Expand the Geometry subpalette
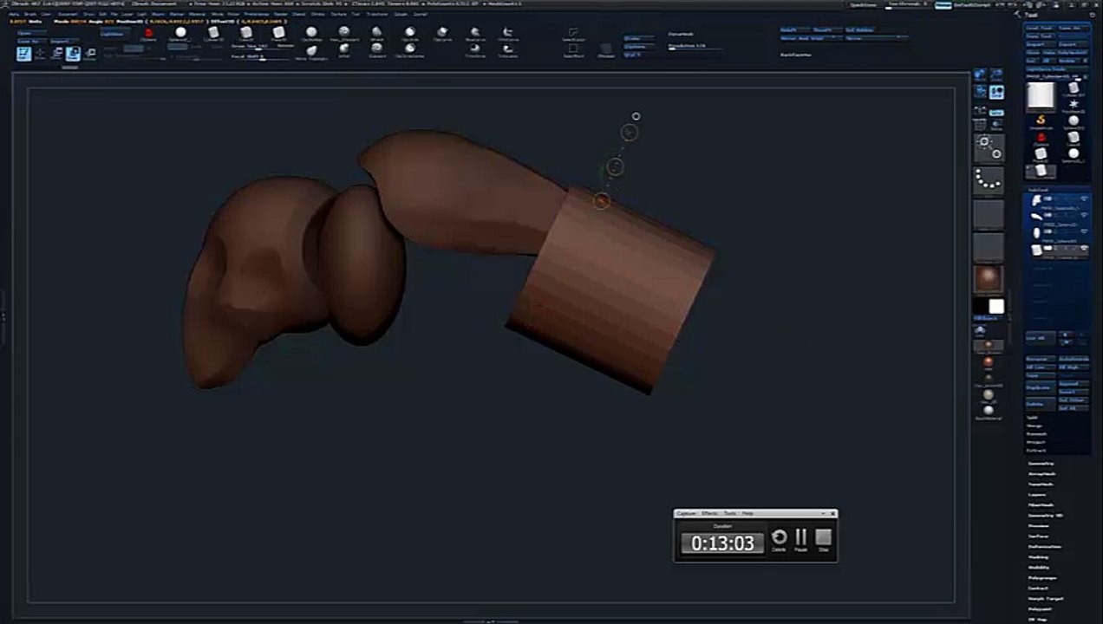 (x=1041, y=464)
